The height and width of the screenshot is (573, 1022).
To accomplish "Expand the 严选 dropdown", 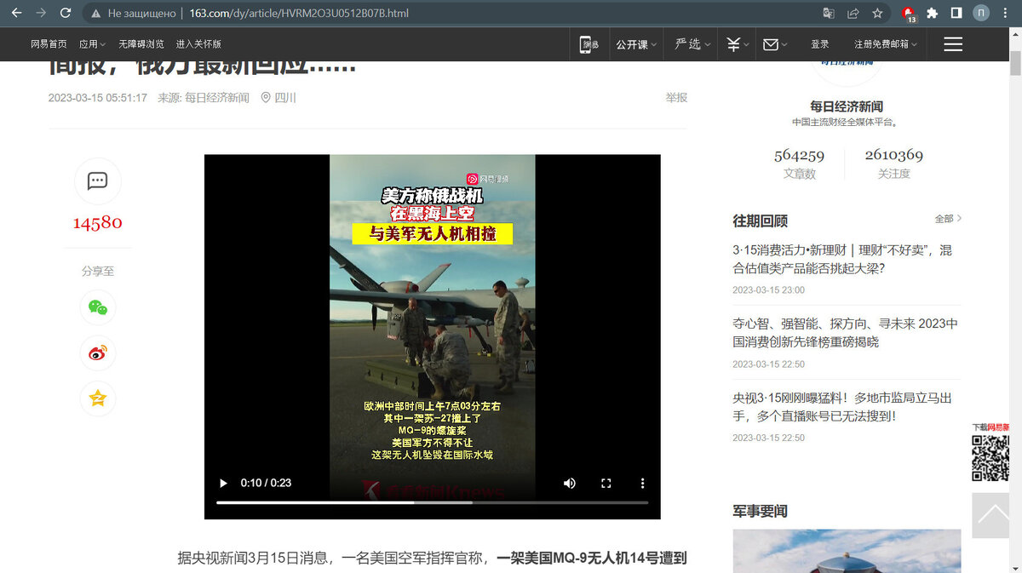I will click(692, 44).
